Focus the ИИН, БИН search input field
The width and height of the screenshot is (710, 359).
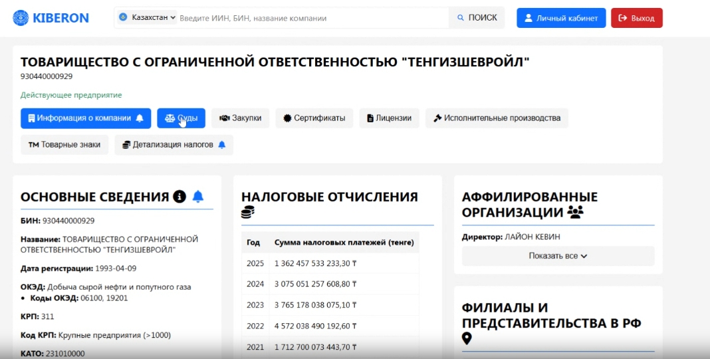point(312,18)
